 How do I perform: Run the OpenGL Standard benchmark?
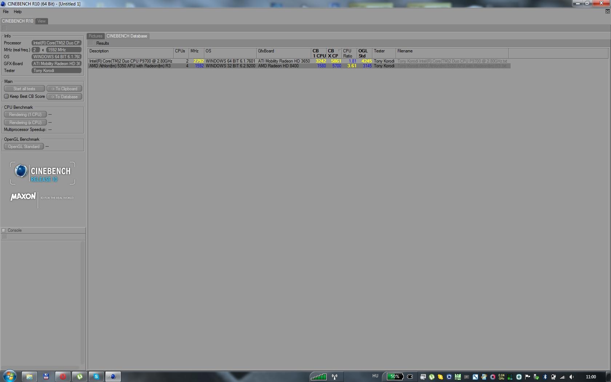[x=24, y=147]
